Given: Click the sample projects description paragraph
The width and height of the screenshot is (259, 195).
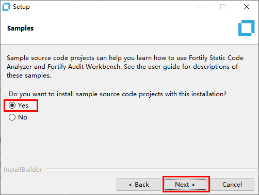Looking at the screenshot, I should point(125,67).
